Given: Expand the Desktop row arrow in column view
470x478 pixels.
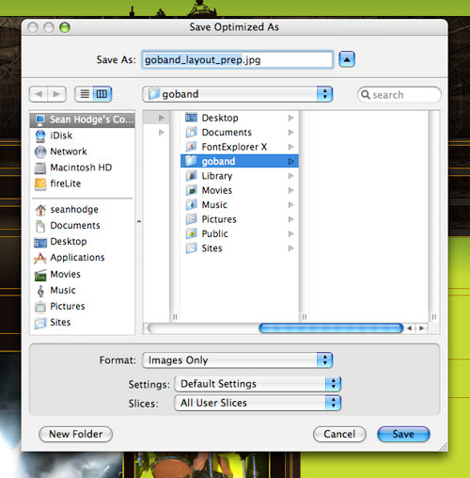Looking at the screenshot, I should coord(291,118).
